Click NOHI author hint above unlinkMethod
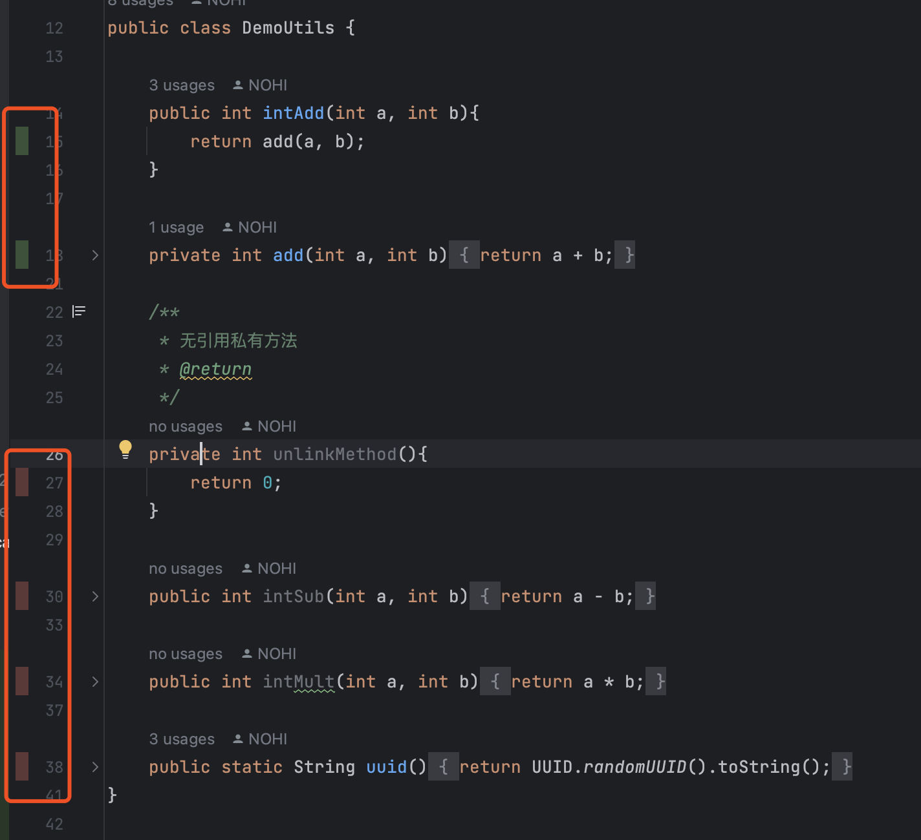This screenshot has height=840, width=921. (x=269, y=426)
